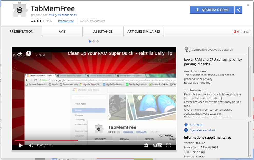Click the report abuse exclamation icon
Viewport: 254px width, 160px height.
[186, 130]
